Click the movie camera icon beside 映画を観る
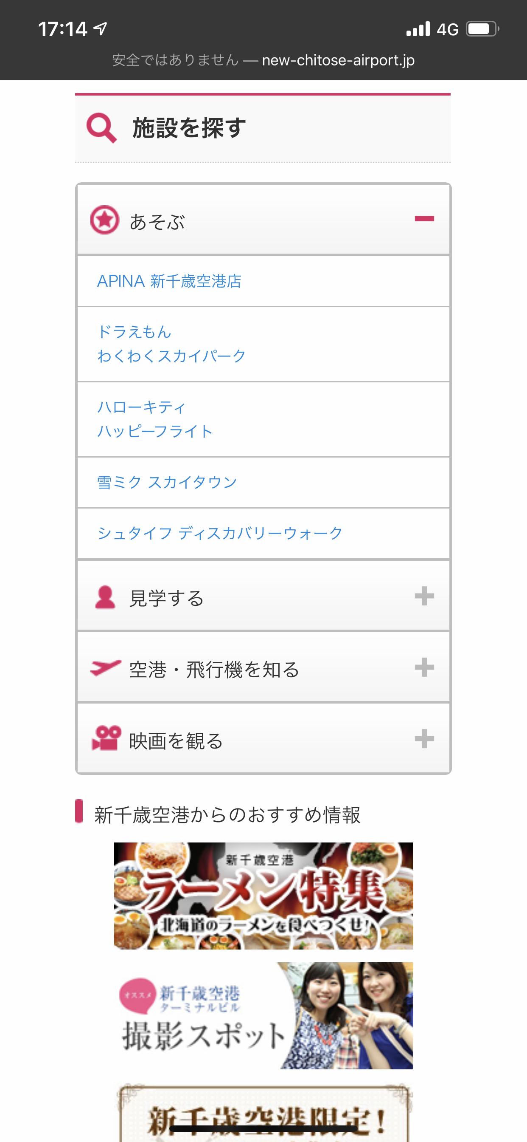The image size is (527, 1142). pos(106,738)
